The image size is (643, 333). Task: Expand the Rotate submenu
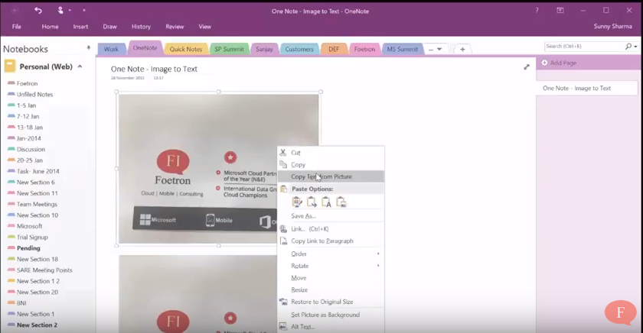click(x=331, y=266)
